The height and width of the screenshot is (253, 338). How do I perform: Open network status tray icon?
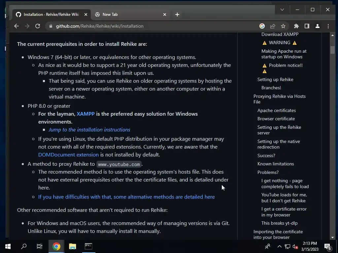coord(287,246)
